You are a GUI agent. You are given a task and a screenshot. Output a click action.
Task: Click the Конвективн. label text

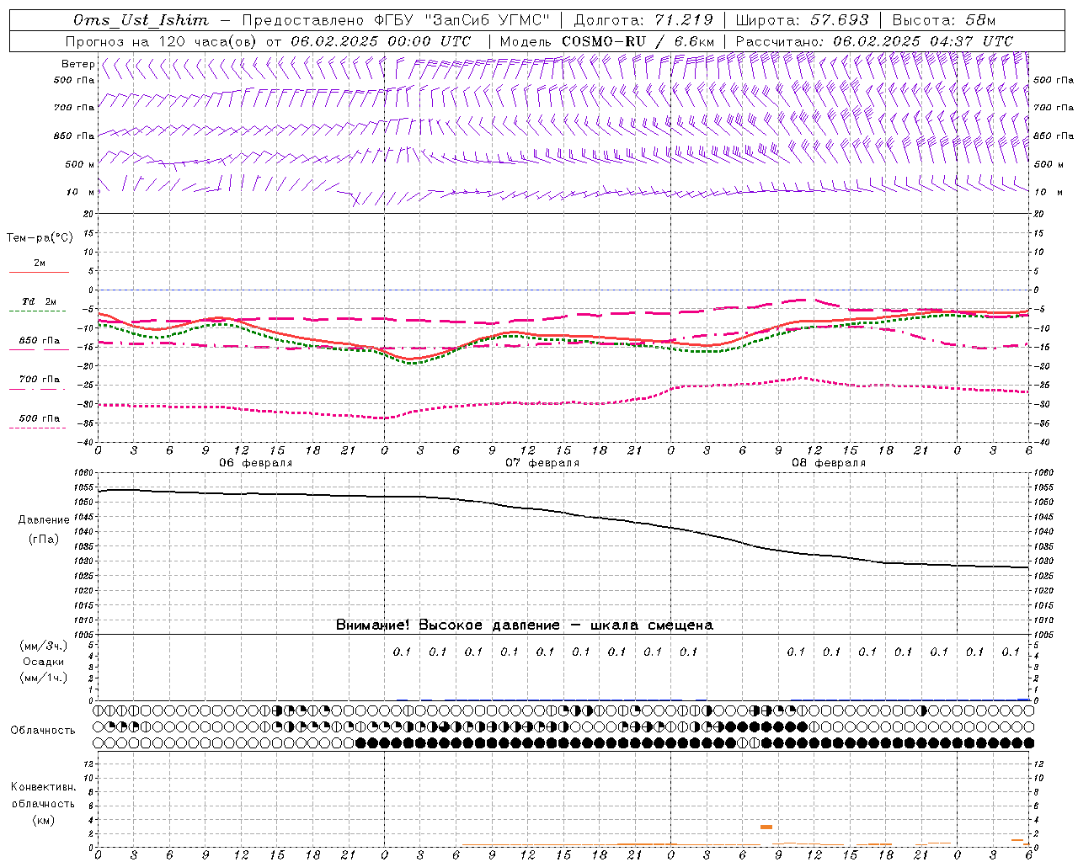click(x=44, y=787)
